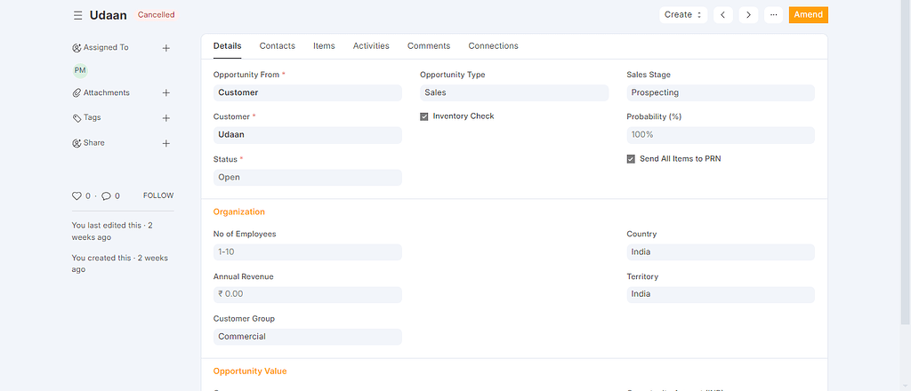Click the orange Amend button
The height and width of the screenshot is (391, 911).
(808, 15)
